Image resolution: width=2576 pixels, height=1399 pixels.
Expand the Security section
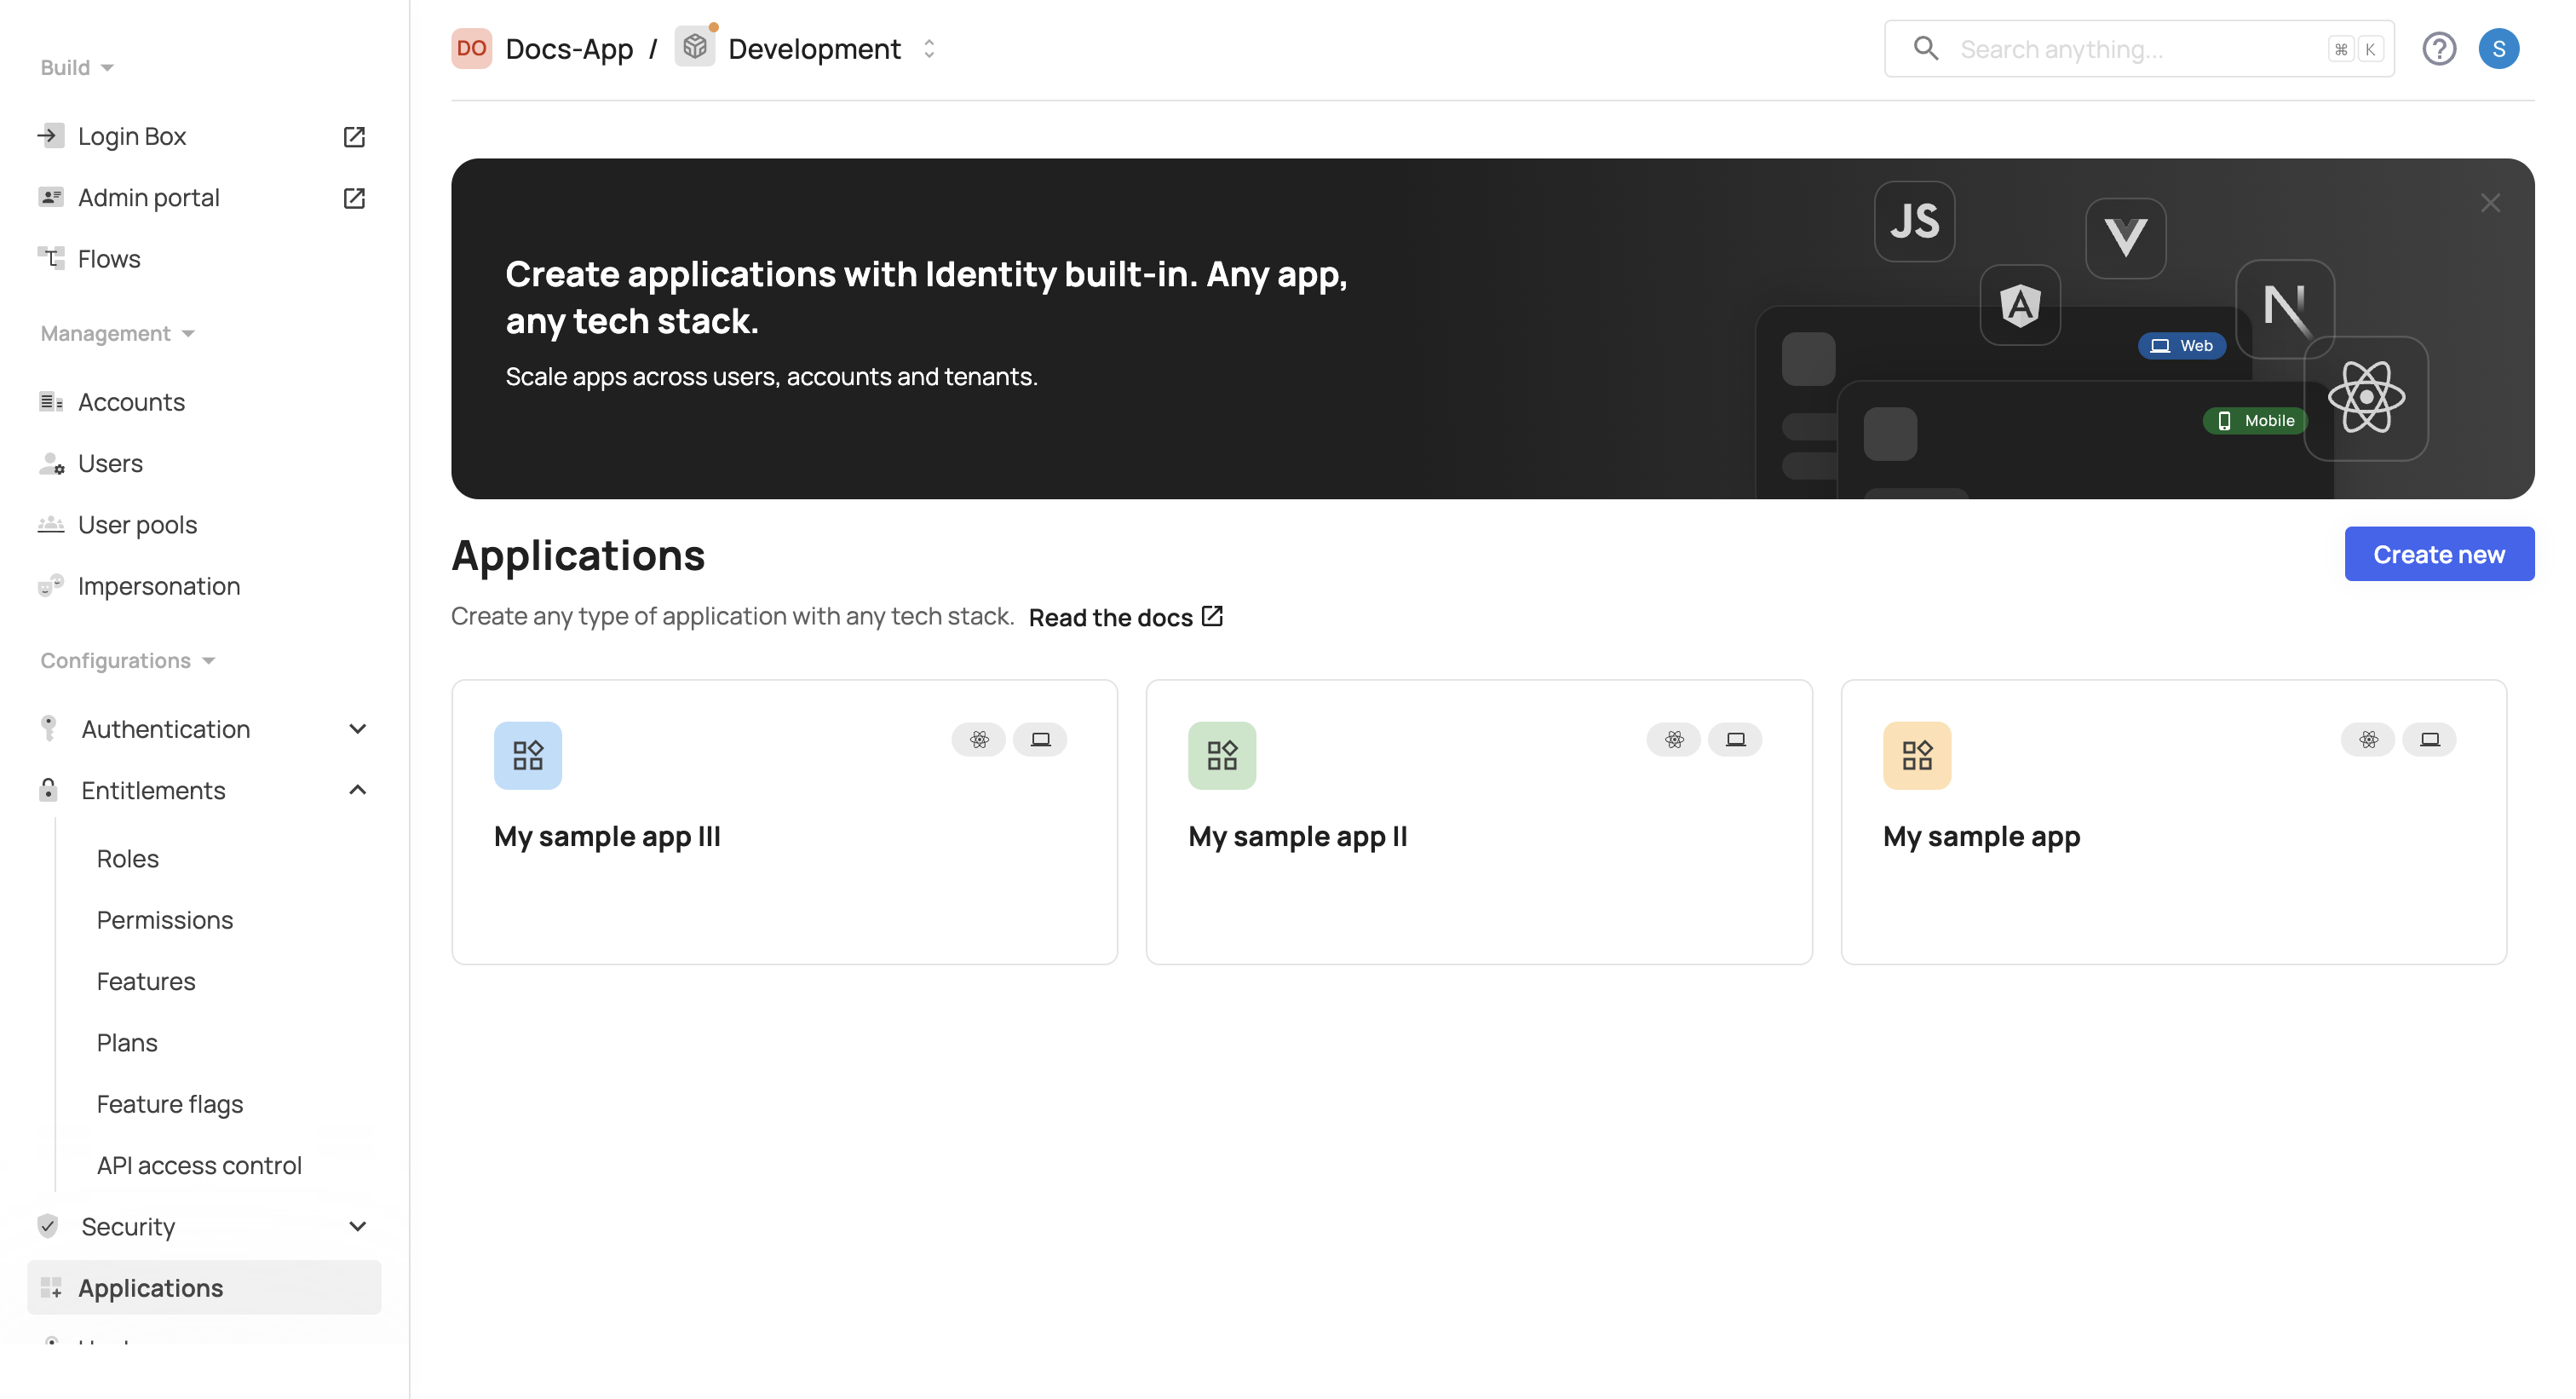tap(357, 1226)
